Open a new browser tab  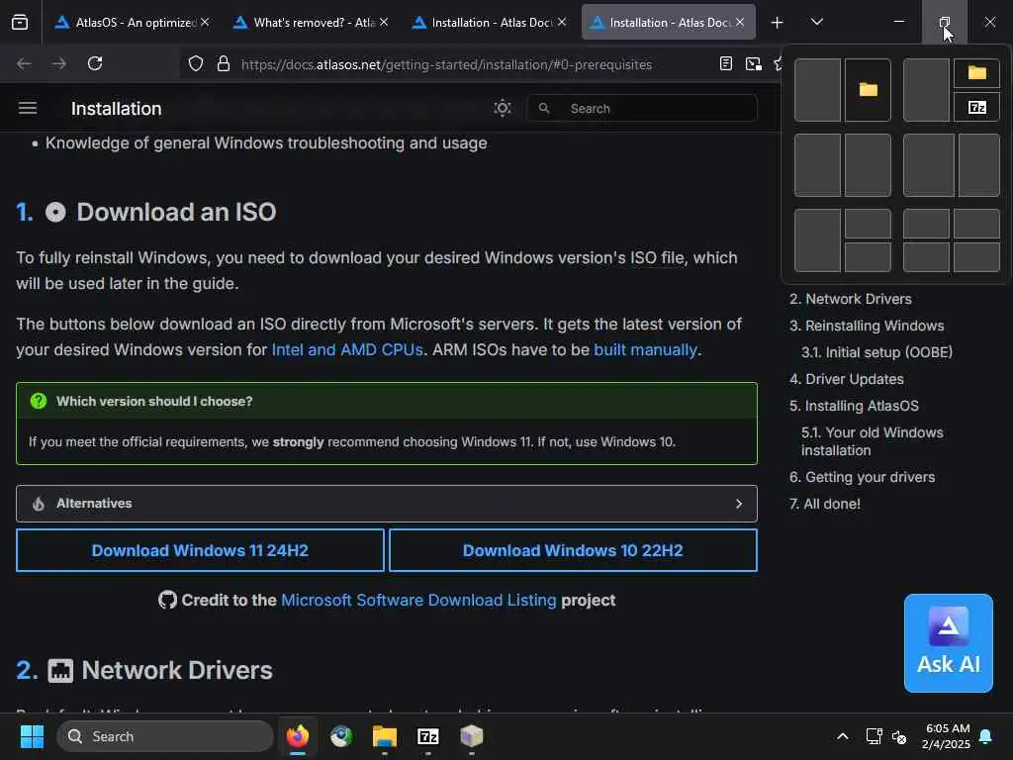tap(778, 23)
